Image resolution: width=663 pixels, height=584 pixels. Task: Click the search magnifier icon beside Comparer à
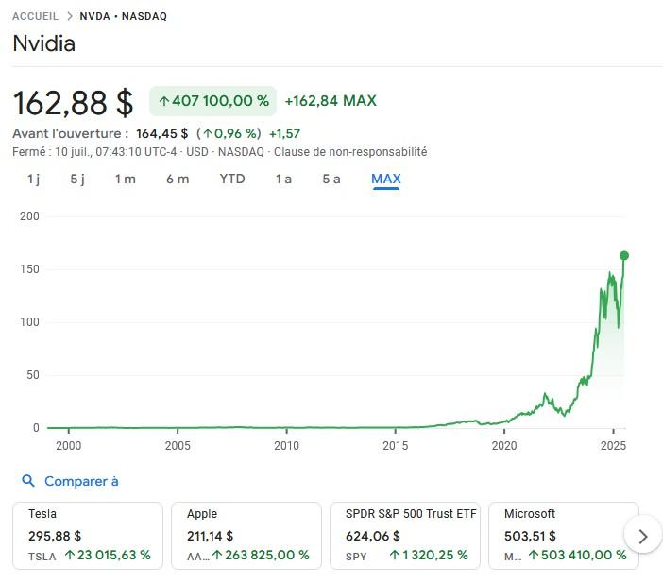click(x=28, y=481)
